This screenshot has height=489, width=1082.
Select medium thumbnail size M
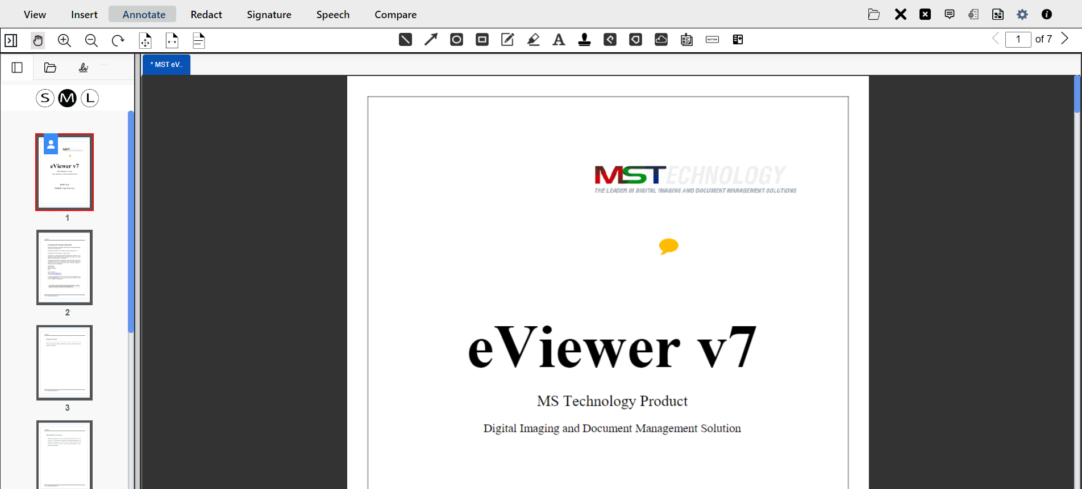(x=67, y=98)
